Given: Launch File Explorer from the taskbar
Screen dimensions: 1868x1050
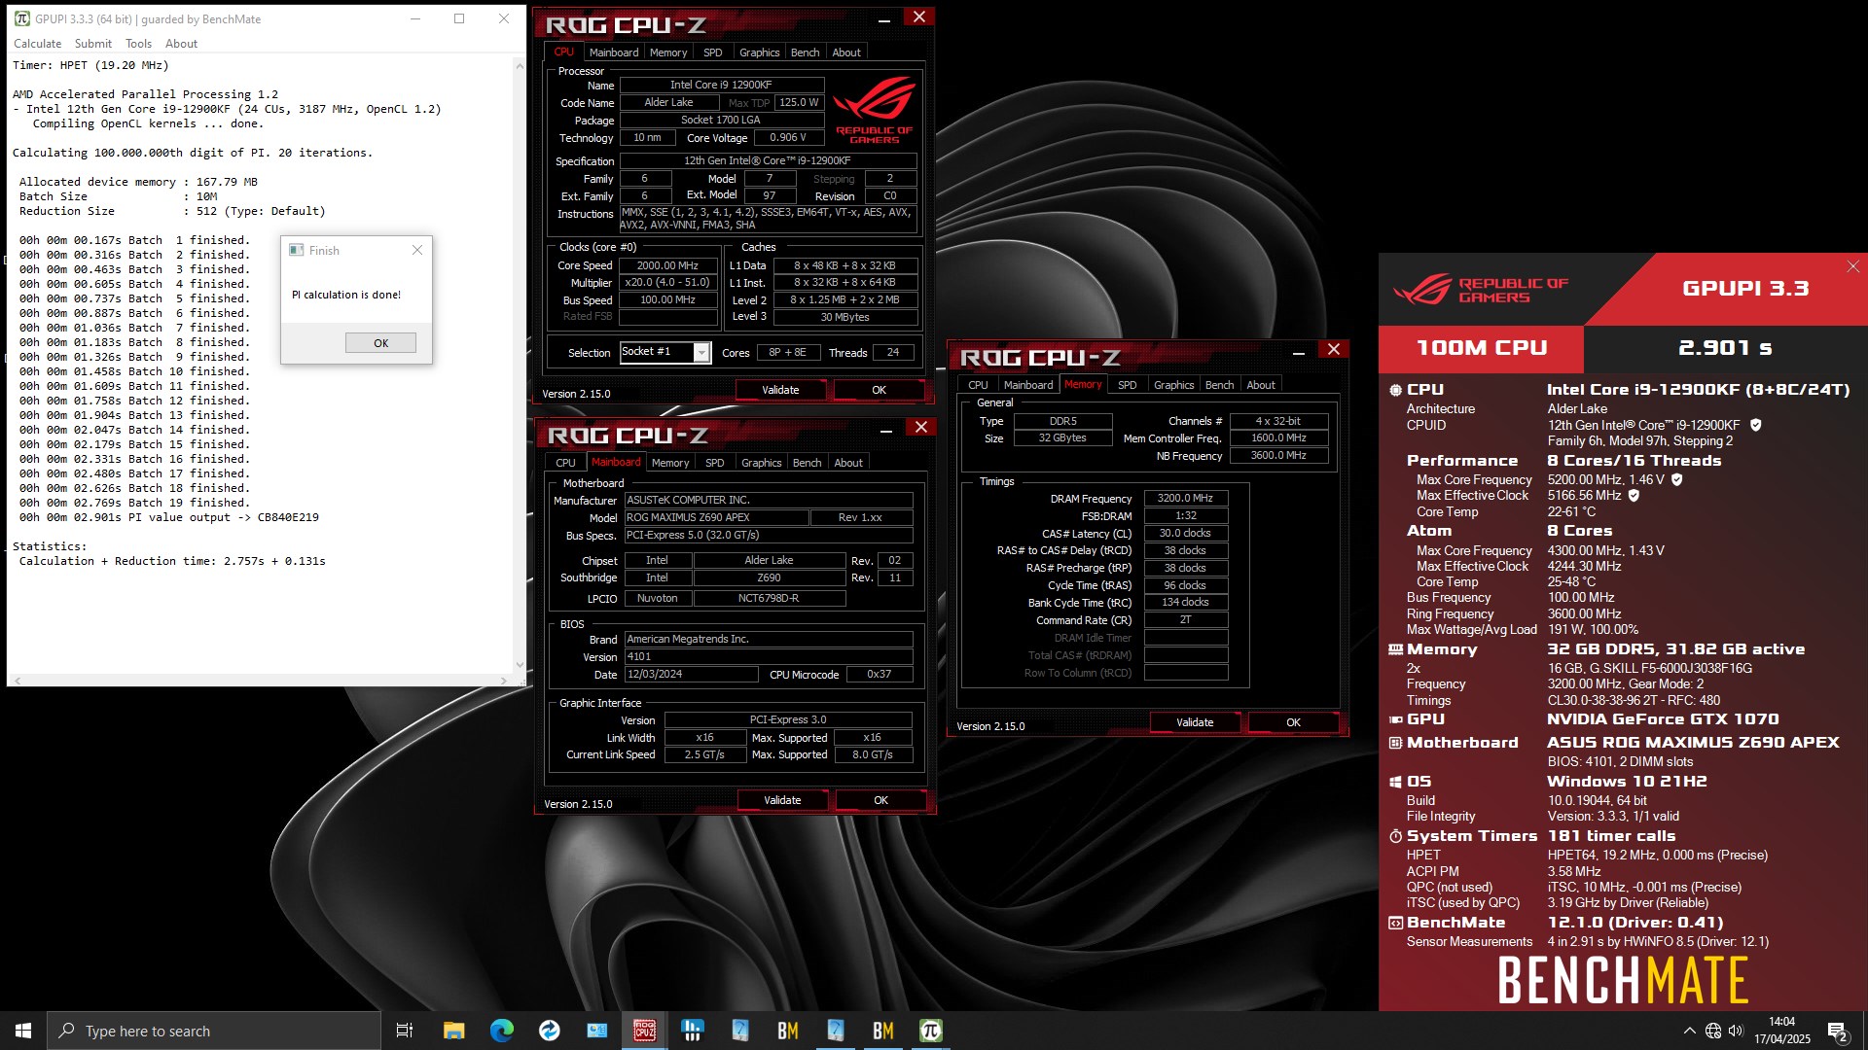Looking at the screenshot, I should coord(453,1031).
